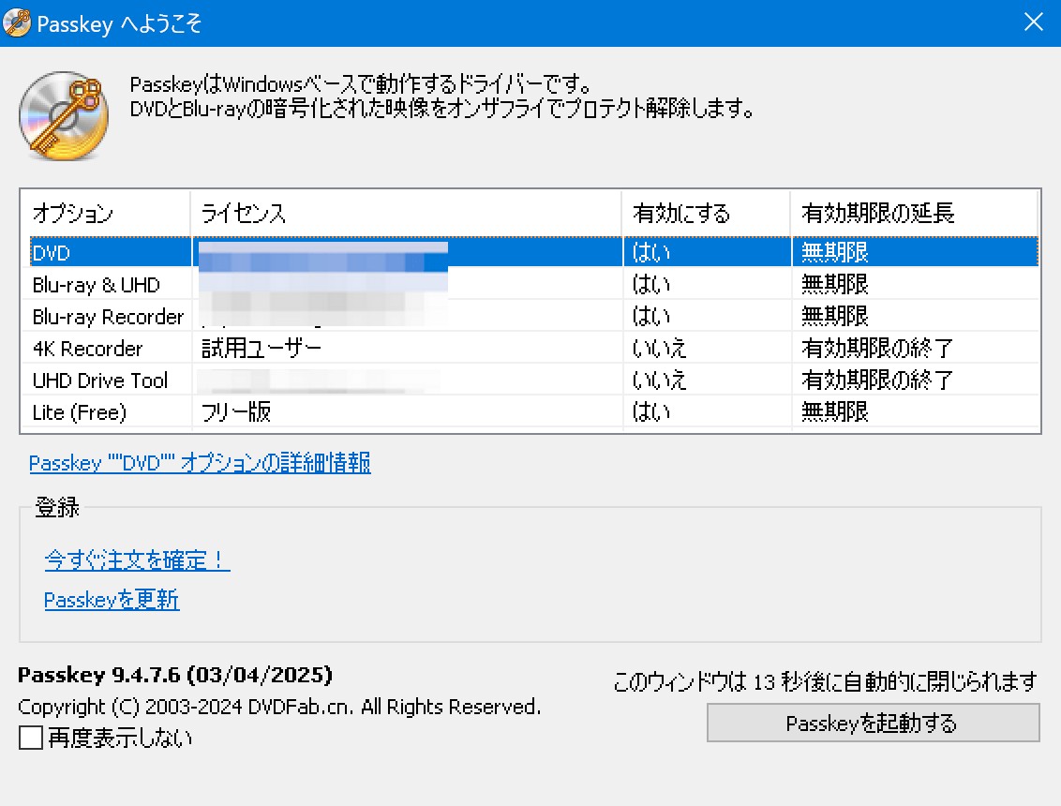This screenshot has height=806, width=1061.
Task: Click the 有効期限の延長 column header
Action: [x=914, y=213]
